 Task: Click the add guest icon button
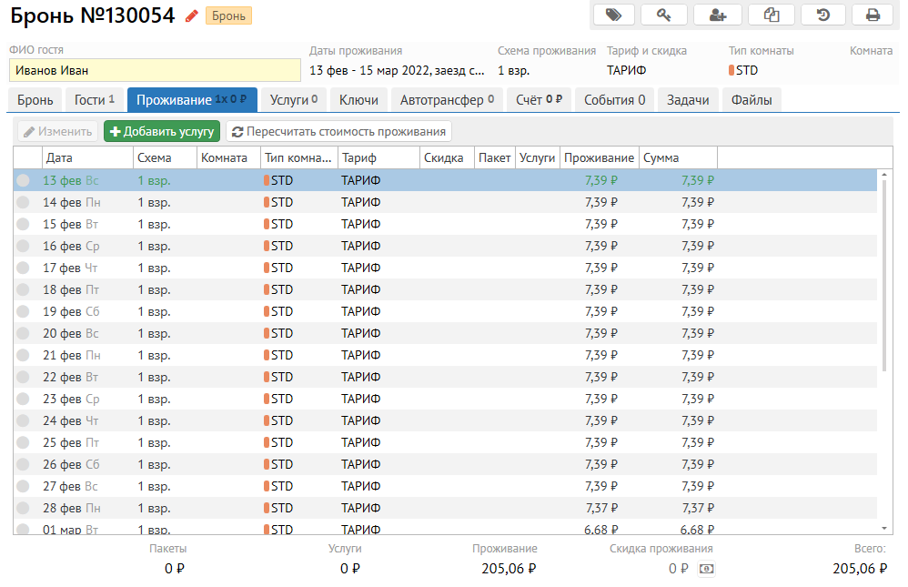[718, 15]
